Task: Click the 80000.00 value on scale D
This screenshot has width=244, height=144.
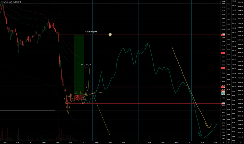Action: click(x=240, y=6)
